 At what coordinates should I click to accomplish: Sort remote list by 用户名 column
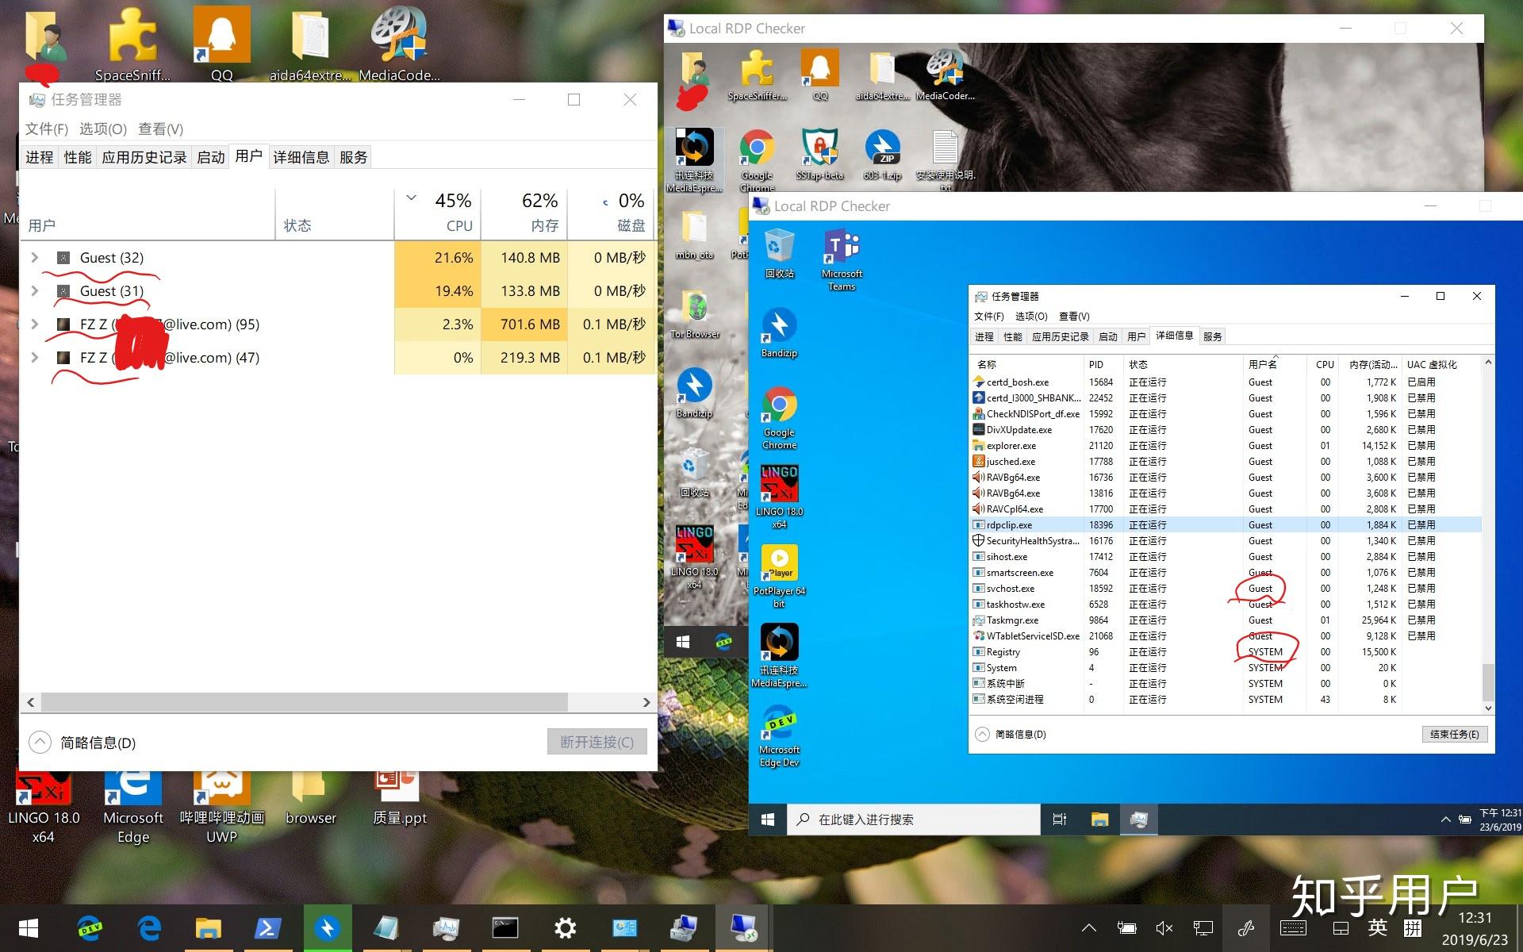click(x=1274, y=365)
